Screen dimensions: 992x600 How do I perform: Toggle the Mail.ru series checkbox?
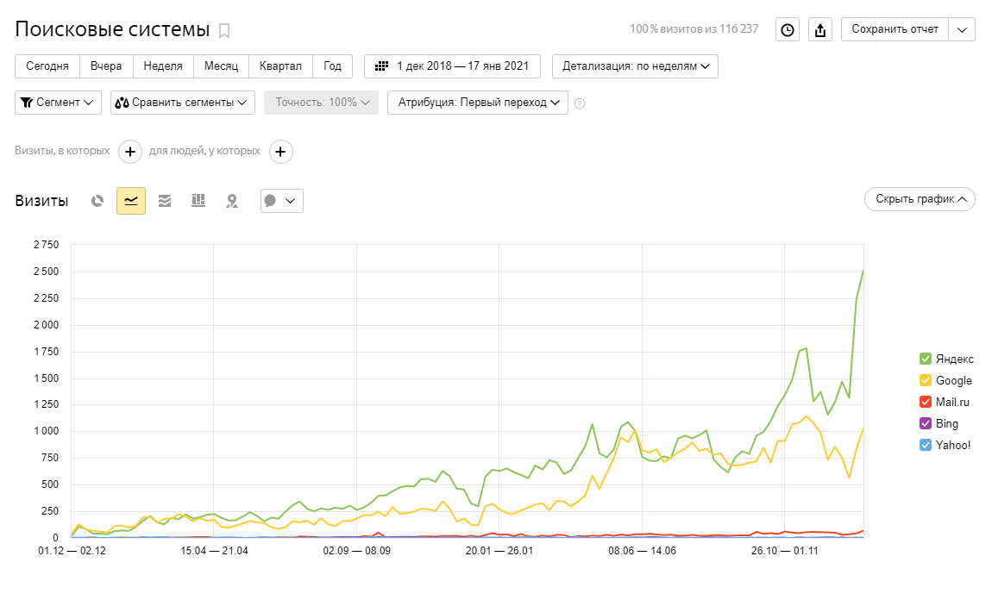(926, 402)
